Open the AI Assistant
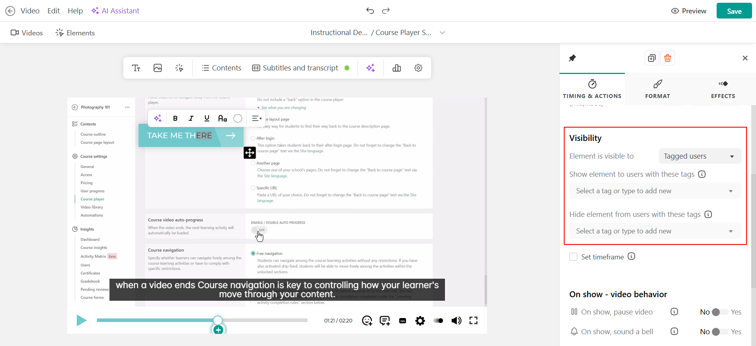The width and height of the screenshot is (756, 346). coord(115,11)
